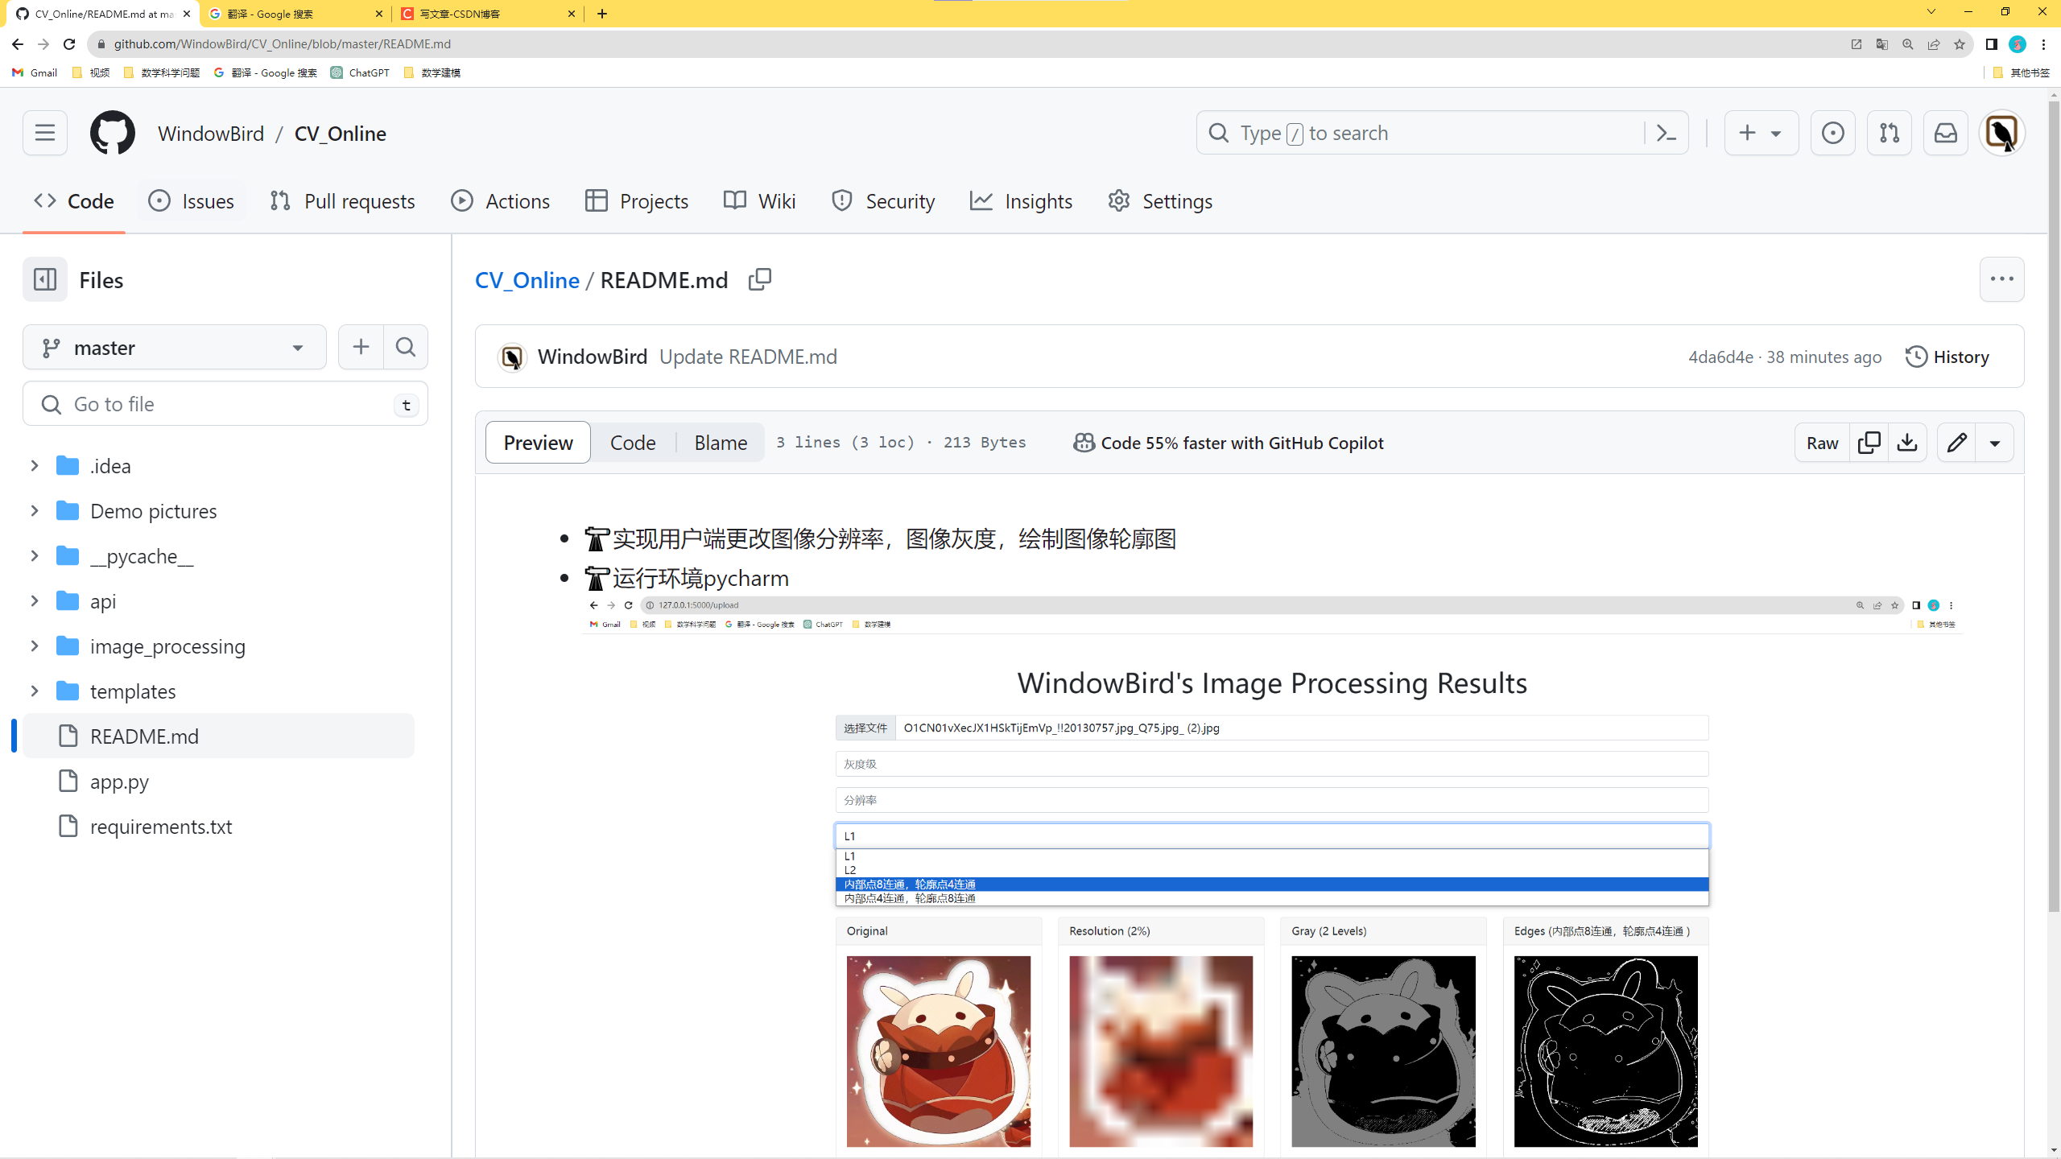Click the search files magnifier icon
This screenshot has height=1159, width=2061.
point(406,347)
